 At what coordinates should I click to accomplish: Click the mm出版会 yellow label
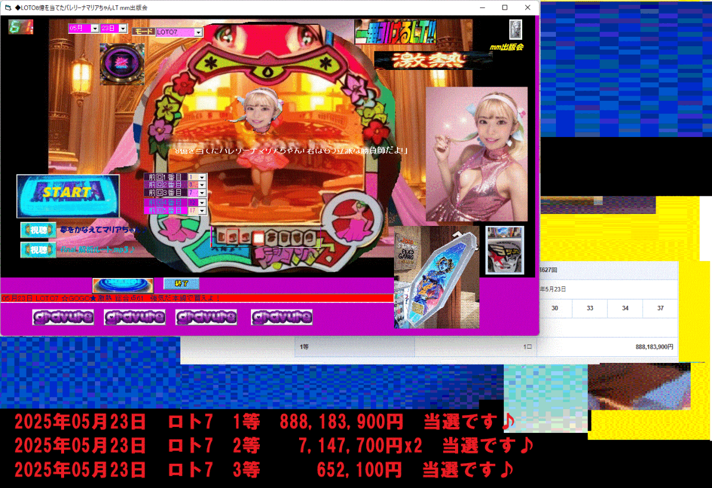(x=507, y=46)
